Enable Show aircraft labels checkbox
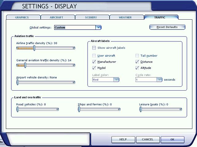This screenshot has width=197, height=147. click(x=94, y=48)
